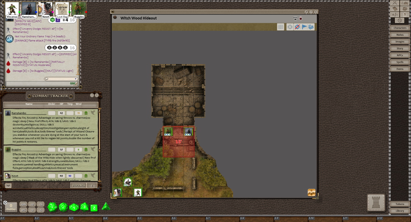Open the Images sidebar panel
The image size is (411, 222).
click(400, 41)
